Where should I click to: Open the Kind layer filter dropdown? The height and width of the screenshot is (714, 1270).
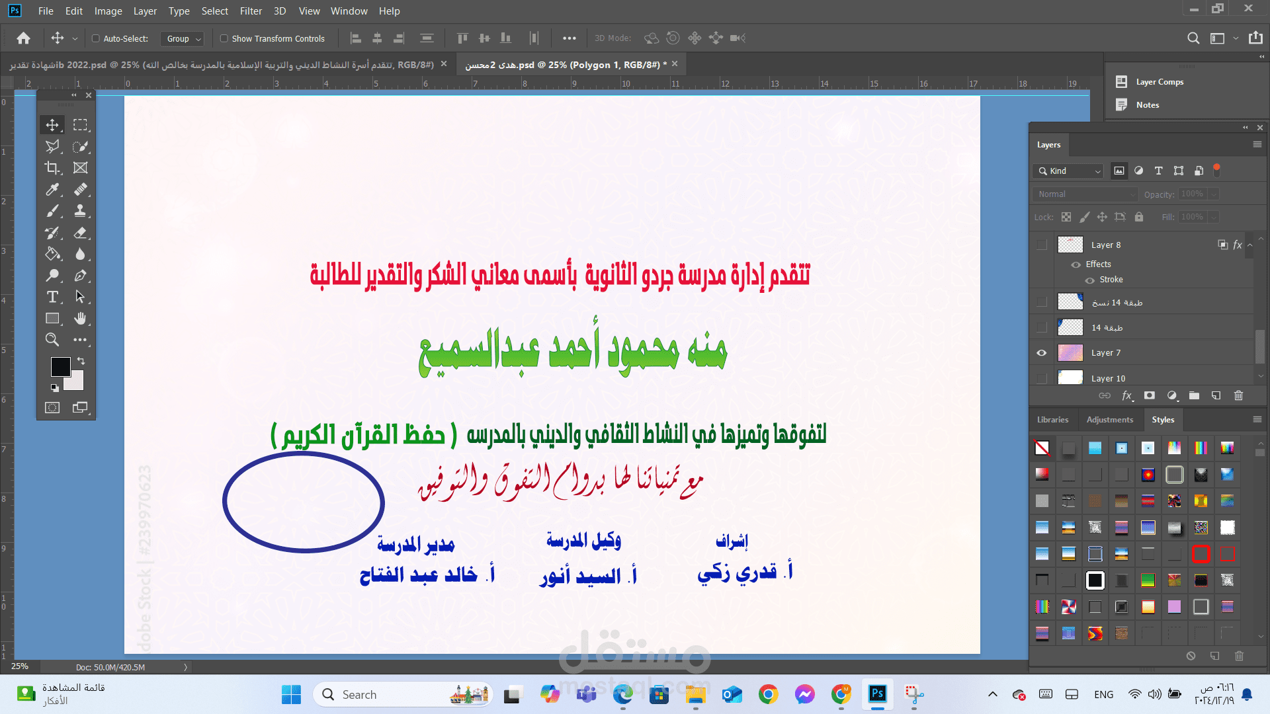coord(1068,171)
